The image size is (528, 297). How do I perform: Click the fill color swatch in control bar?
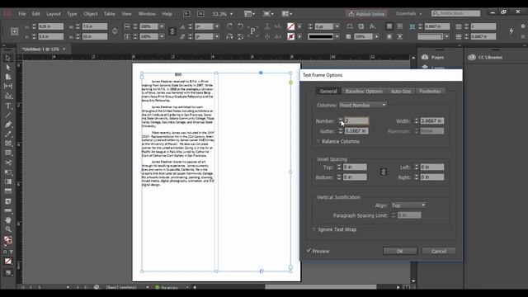(x=291, y=26)
